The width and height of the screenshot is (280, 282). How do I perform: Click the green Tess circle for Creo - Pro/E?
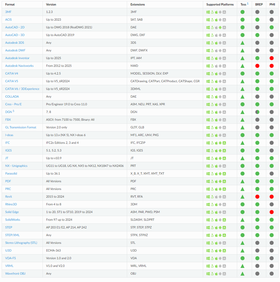point(242,104)
